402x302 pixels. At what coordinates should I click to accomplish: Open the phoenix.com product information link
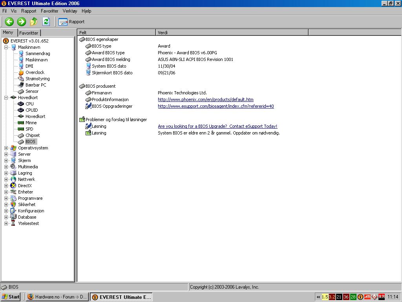[x=206, y=99]
